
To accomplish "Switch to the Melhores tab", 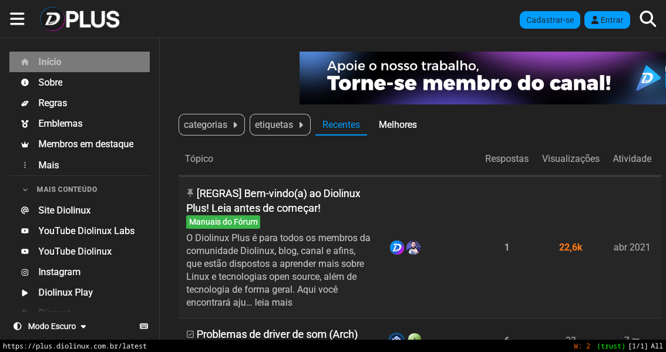I will (x=398, y=124).
